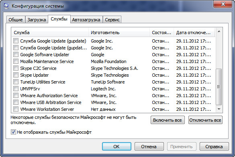Uncheck Не отображать службы Майкрософт
235x157 pixels.
13,132
